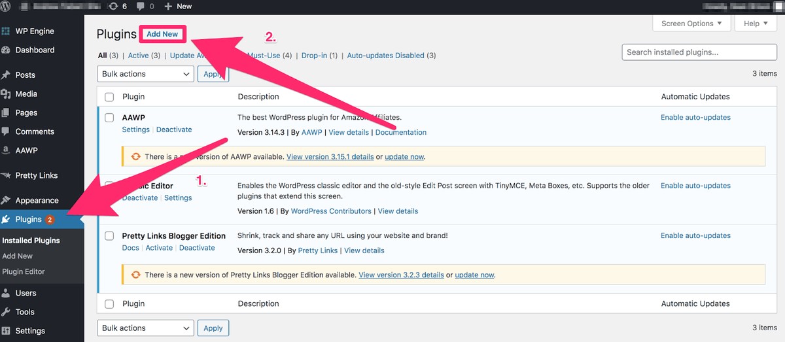Open AAWP Settings link
The image size is (785, 342).
(136, 129)
